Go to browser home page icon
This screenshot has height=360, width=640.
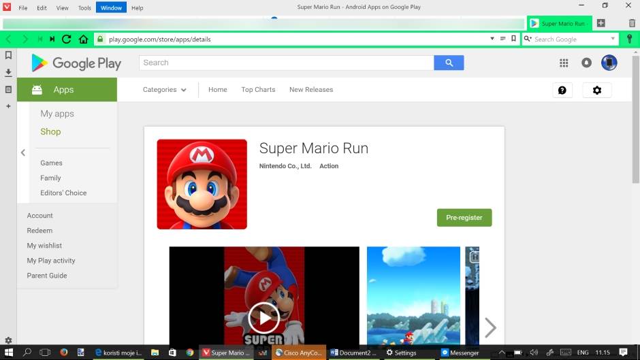83,39
